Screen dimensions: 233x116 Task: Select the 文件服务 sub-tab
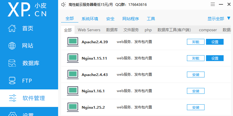(131, 30)
